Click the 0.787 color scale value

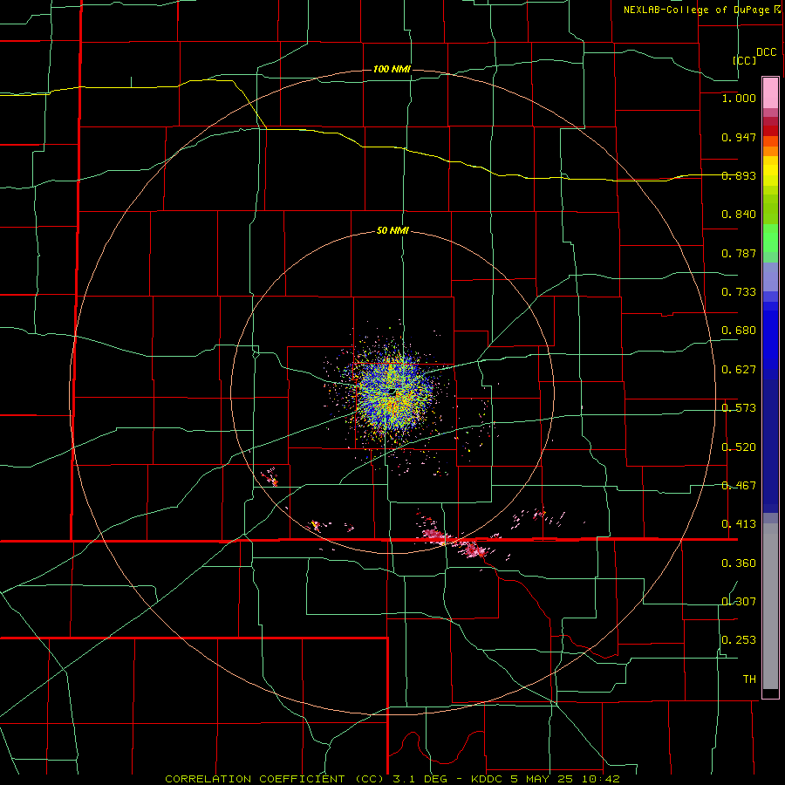pos(739,253)
